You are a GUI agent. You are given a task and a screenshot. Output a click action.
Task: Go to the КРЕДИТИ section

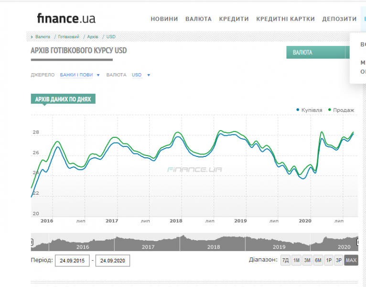[234, 19]
